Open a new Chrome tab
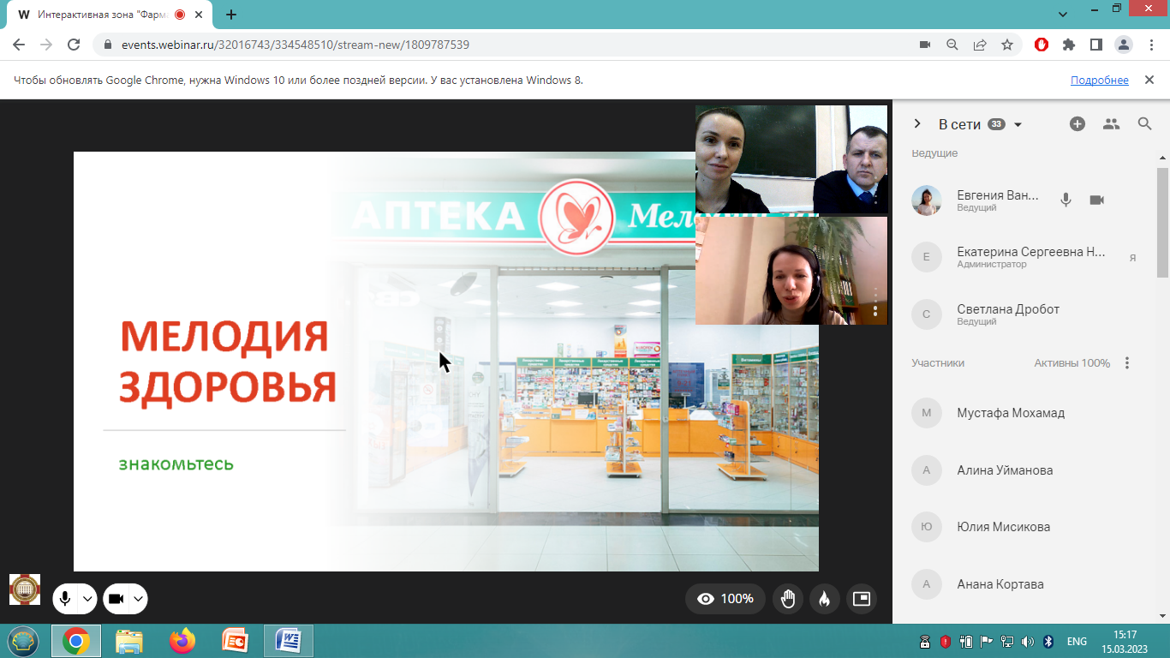Image resolution: width=1170 pixels, height=658 pixels. tap(231, 15)
